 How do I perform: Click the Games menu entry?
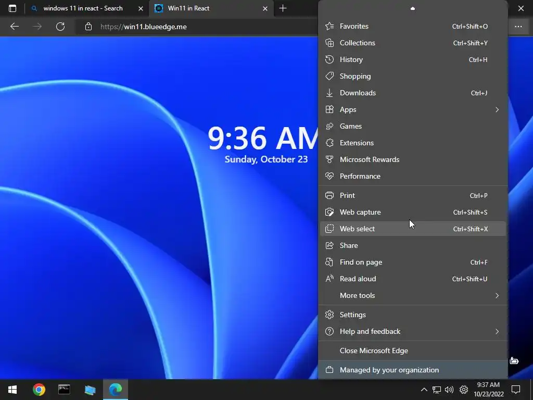(x=413, y=126)
